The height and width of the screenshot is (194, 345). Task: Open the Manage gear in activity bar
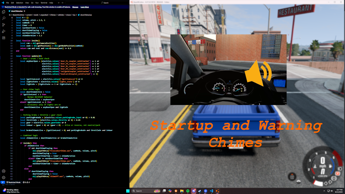[4, 177]
